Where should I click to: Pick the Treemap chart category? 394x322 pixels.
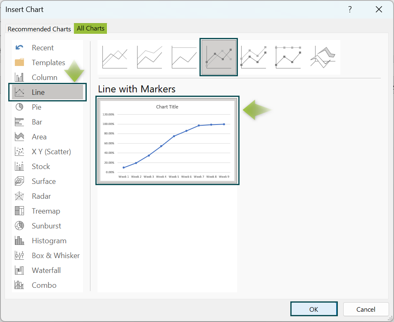click(x=47, y=211)
